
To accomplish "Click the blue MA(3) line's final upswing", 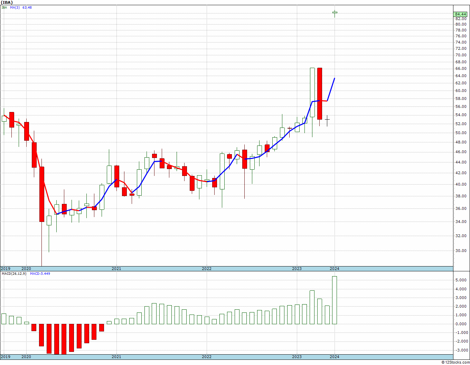I will pos(331,90).
